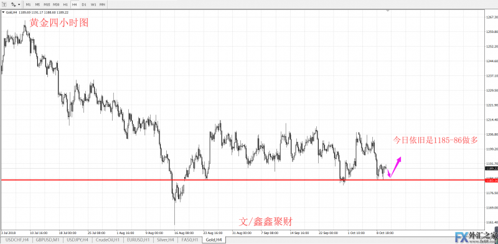Click the current price tag 1189.22

point(491,169)
